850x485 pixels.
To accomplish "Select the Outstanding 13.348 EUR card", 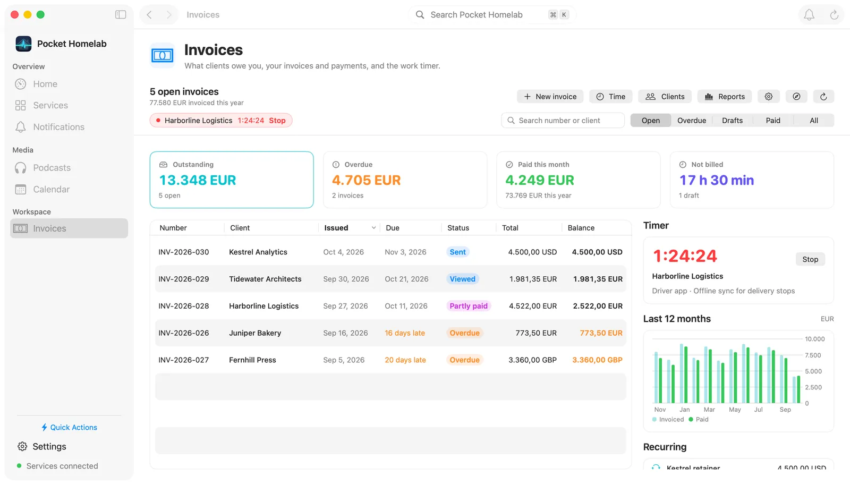I will 232,180.
